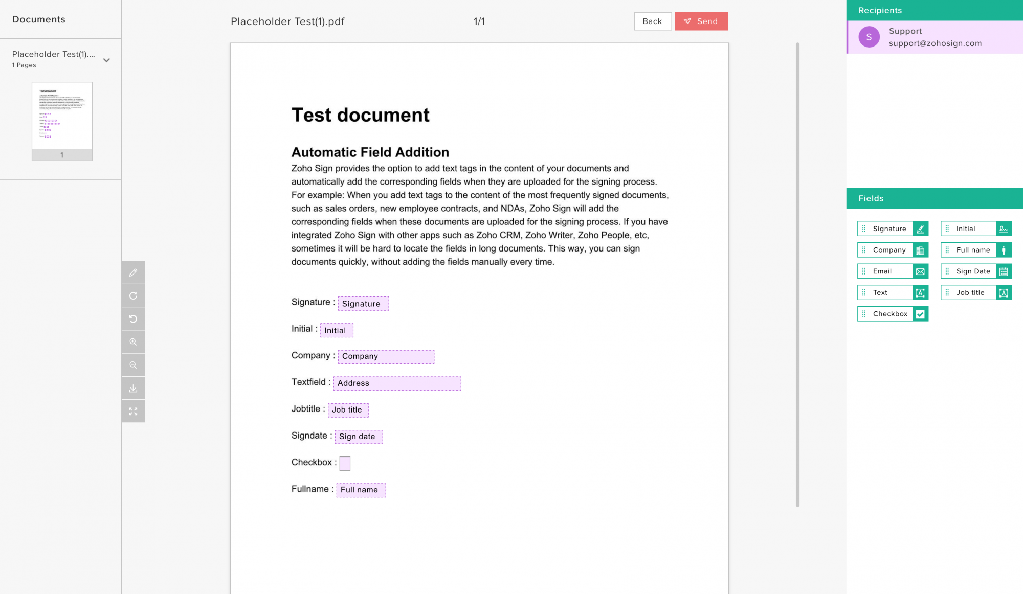Click the download document icon
Image resolution: width=1023 pixels, height=594 pixels.
tap(133, 389)
